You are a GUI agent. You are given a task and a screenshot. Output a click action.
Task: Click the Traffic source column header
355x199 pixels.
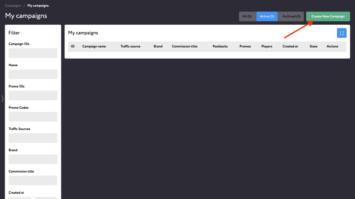tap(130, 46)
